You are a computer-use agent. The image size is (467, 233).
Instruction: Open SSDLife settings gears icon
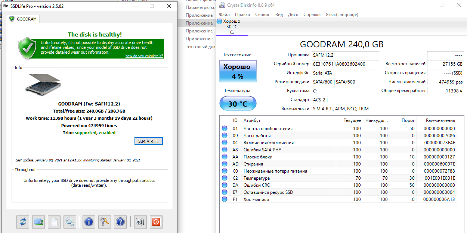(70, 222)
